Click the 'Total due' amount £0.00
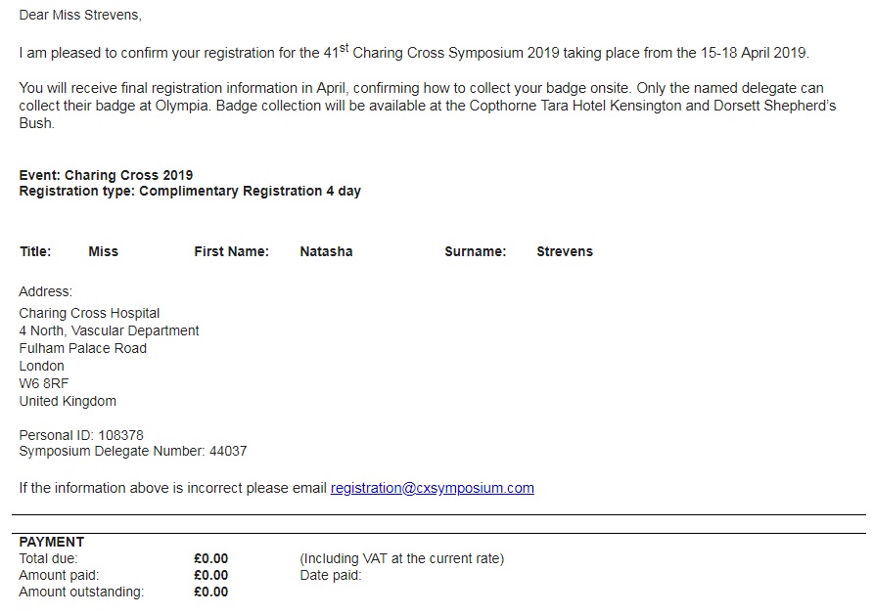 click(x=210, y=559)
